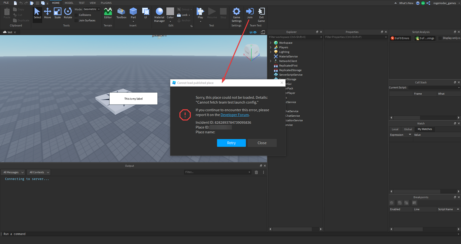Expand the Workspace tree node

coord(271,43)
